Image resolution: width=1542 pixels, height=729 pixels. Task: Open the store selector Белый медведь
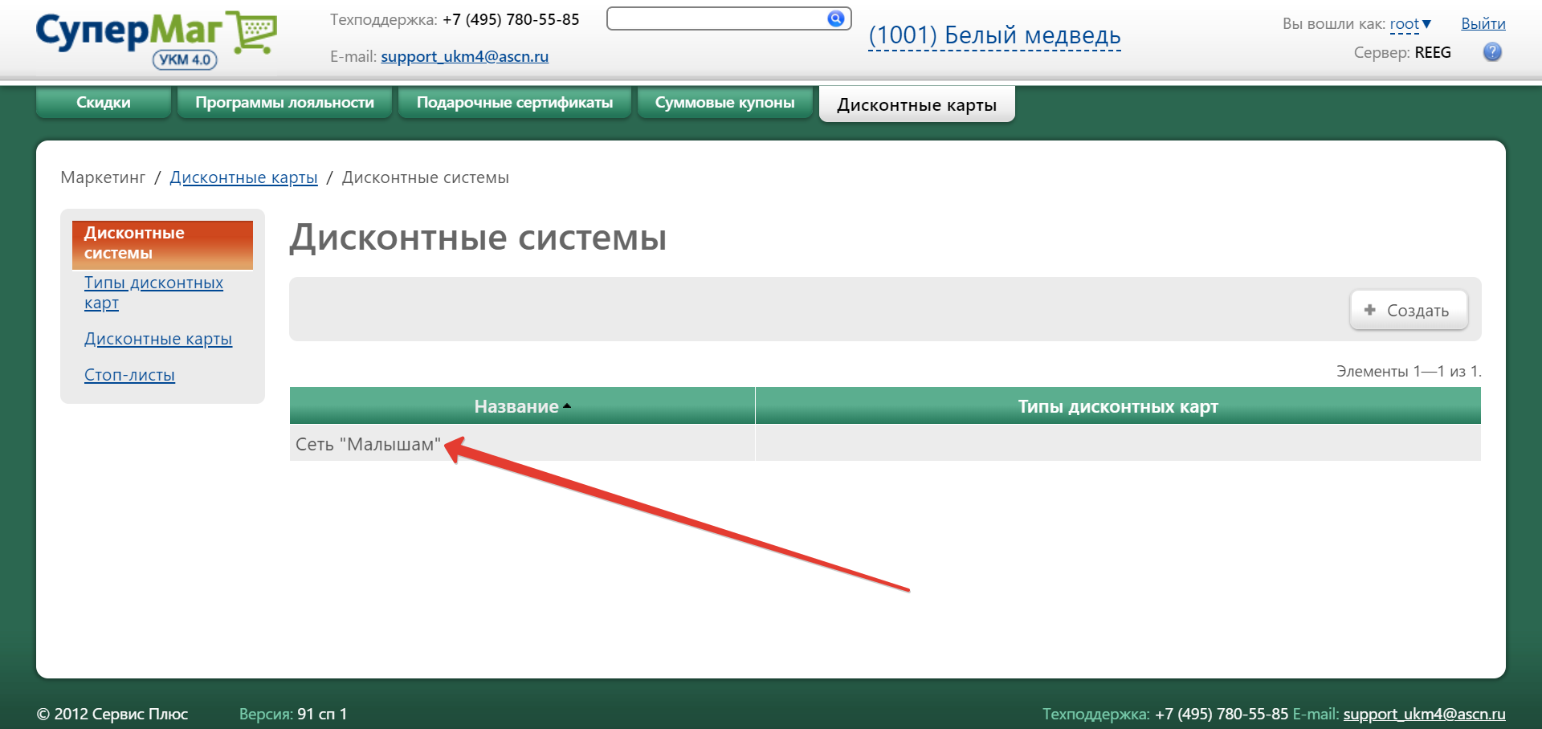pos(994,35)
